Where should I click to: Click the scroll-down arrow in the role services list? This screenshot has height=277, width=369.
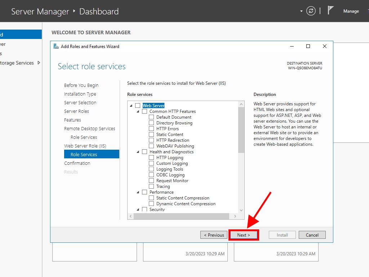pyautogui.click(x=241, y=210)
